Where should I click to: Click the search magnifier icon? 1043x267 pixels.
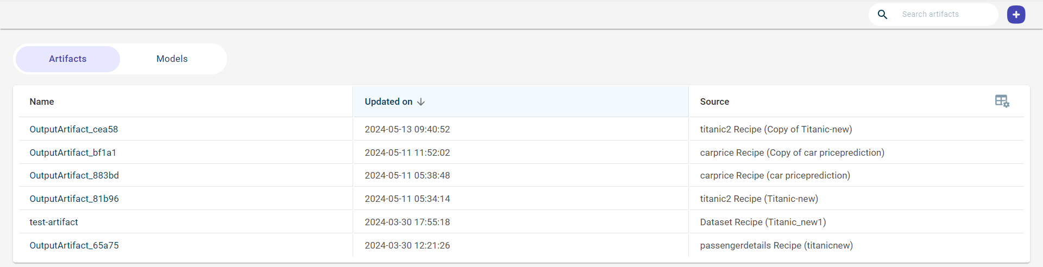click(883, 15)
